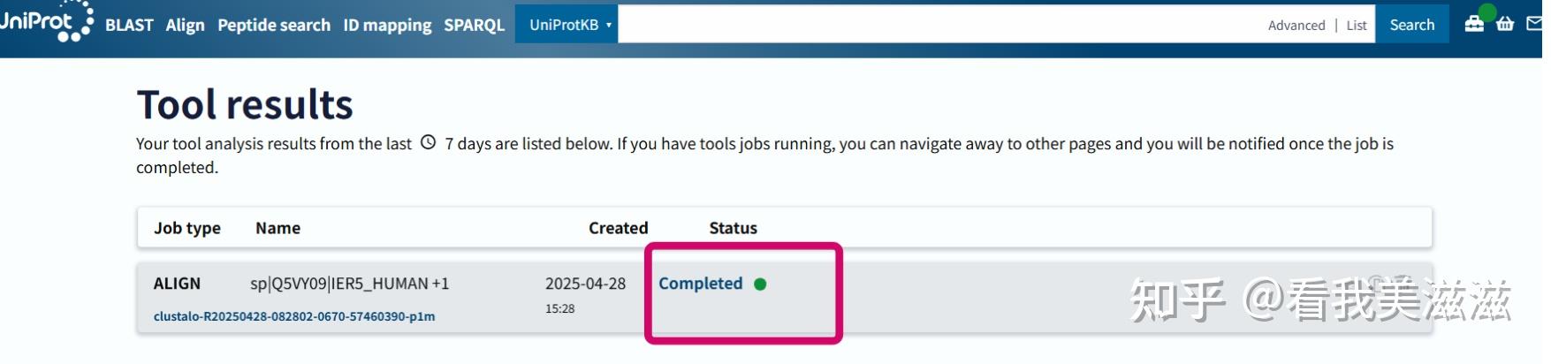Navigate to SPARQL

coord(474,25)
